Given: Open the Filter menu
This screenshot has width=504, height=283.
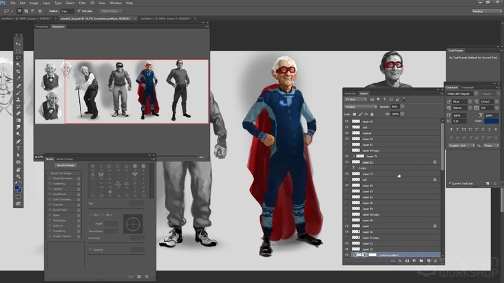Looking at the screenshot, I should point(82,3).
